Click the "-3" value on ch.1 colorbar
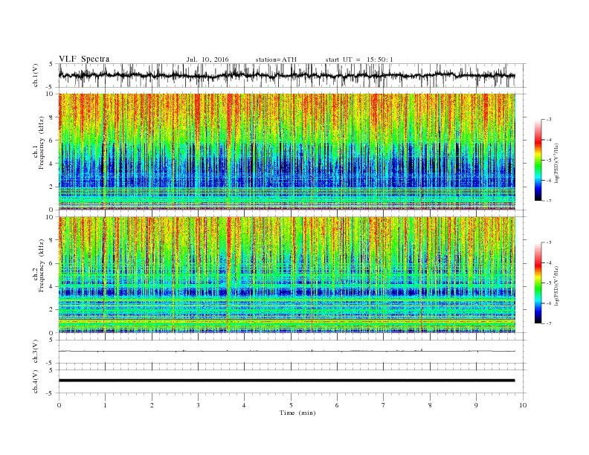Viewport: 589px width, 455px height. (x=549, y=120)
